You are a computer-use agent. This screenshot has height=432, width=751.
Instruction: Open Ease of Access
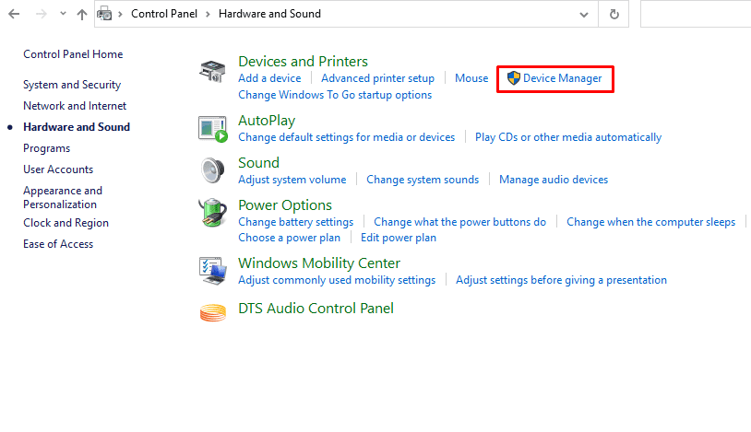point(58,244)
